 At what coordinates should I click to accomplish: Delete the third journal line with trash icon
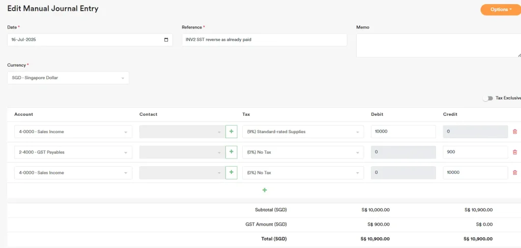[514, 173]
